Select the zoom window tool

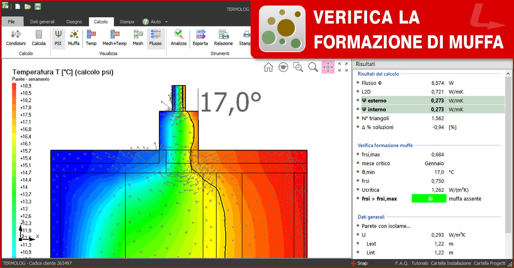tap(298, 67)
